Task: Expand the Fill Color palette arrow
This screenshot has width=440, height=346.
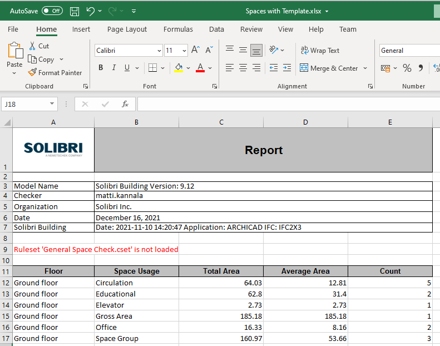Action: [188, 68]
